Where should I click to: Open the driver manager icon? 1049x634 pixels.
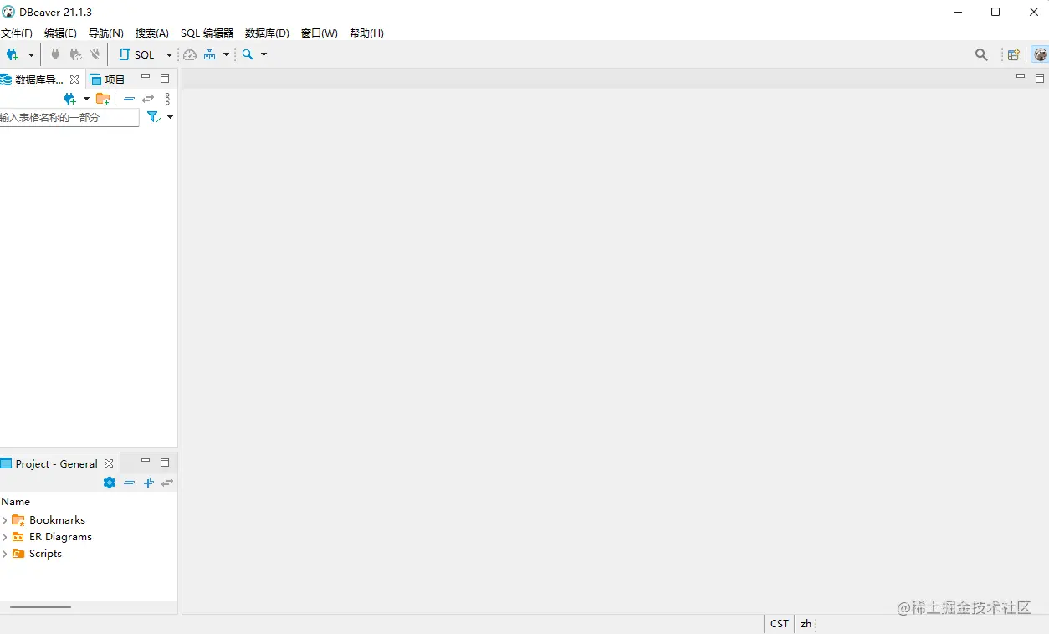209,54
